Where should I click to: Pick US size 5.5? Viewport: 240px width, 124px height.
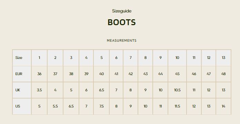pyautogui.click(x=55, y=106)
